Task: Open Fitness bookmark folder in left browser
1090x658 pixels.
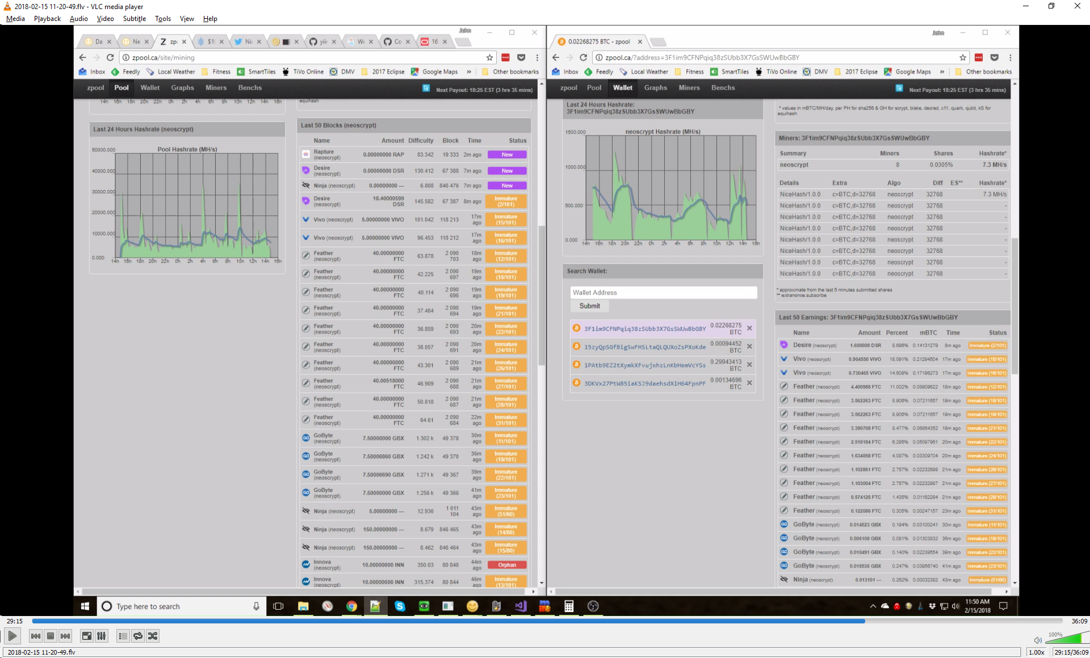Action: tap(216, 72)
